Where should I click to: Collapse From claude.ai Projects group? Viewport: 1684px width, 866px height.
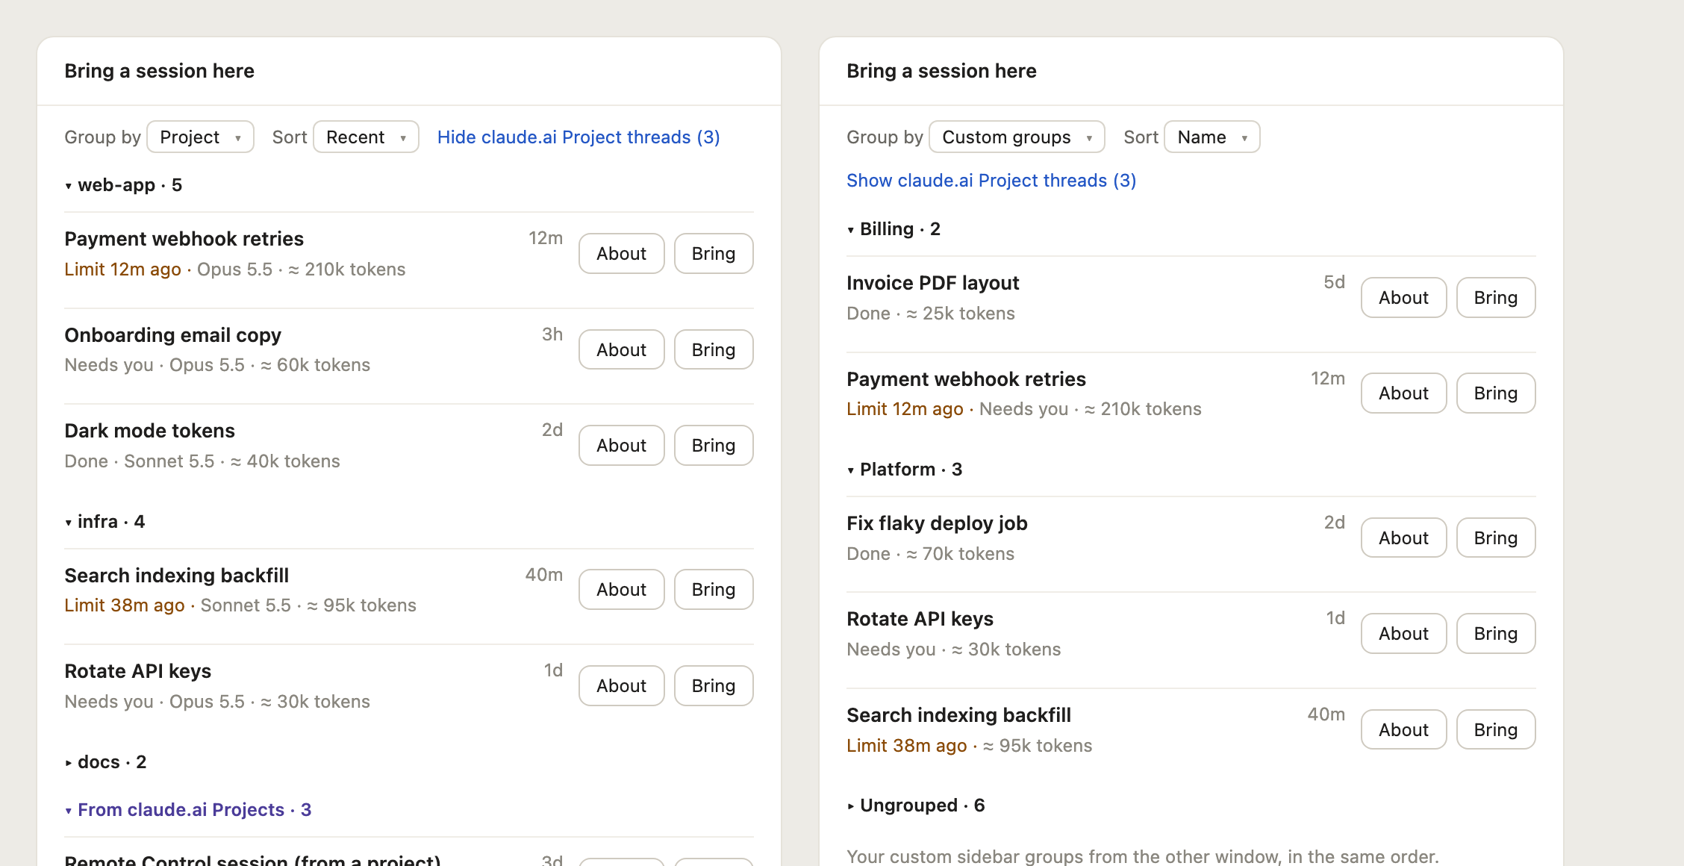(x=188, y=810)
